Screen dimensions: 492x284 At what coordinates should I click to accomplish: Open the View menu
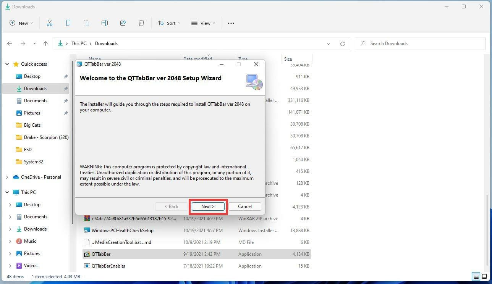point(202,23)
